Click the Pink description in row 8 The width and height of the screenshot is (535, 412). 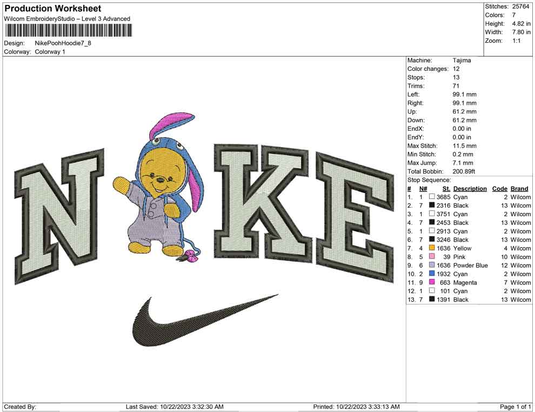(x=459, y=257)
